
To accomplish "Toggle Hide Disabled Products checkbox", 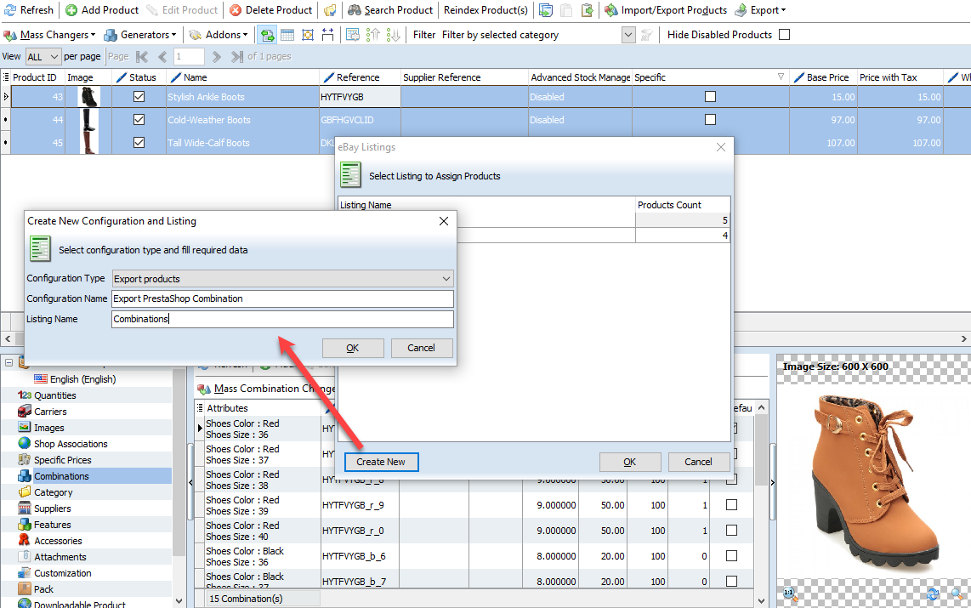I will pyautogui.click(x=784, y=35).
